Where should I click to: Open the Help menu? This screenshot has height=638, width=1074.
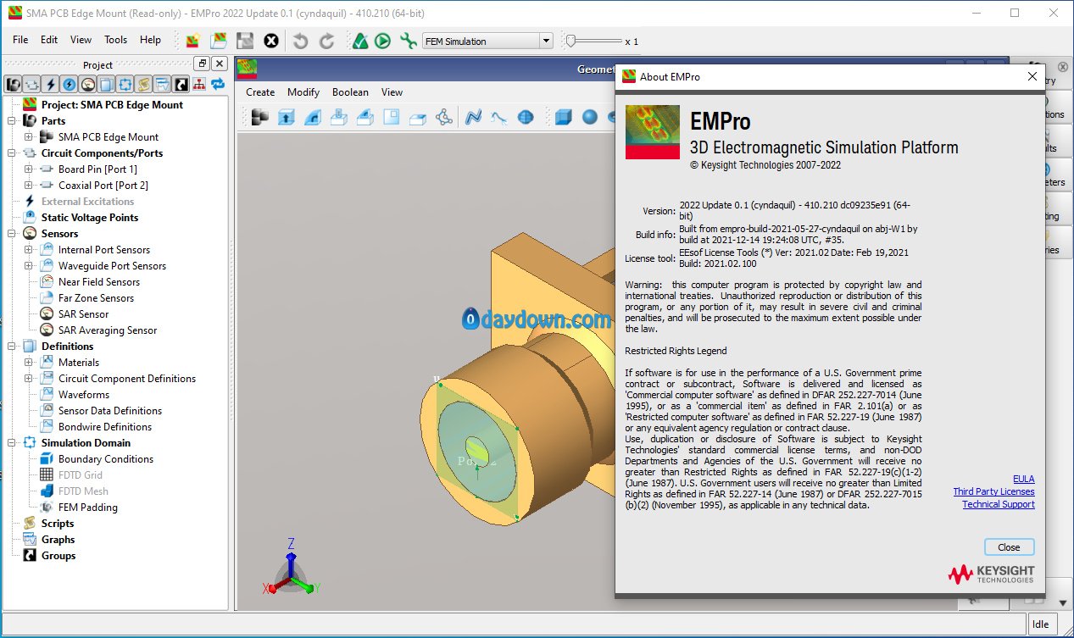(150, 40)
